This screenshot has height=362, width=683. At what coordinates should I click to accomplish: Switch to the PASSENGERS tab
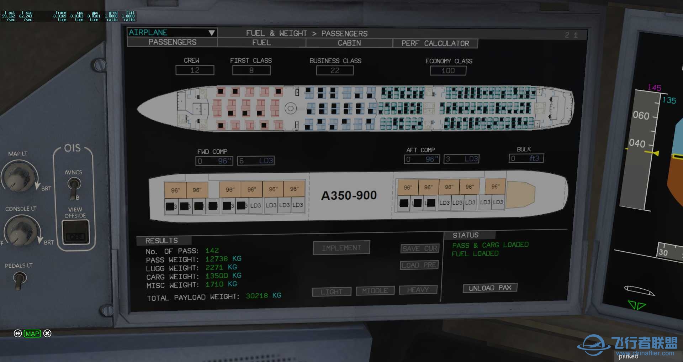point(172,42)
